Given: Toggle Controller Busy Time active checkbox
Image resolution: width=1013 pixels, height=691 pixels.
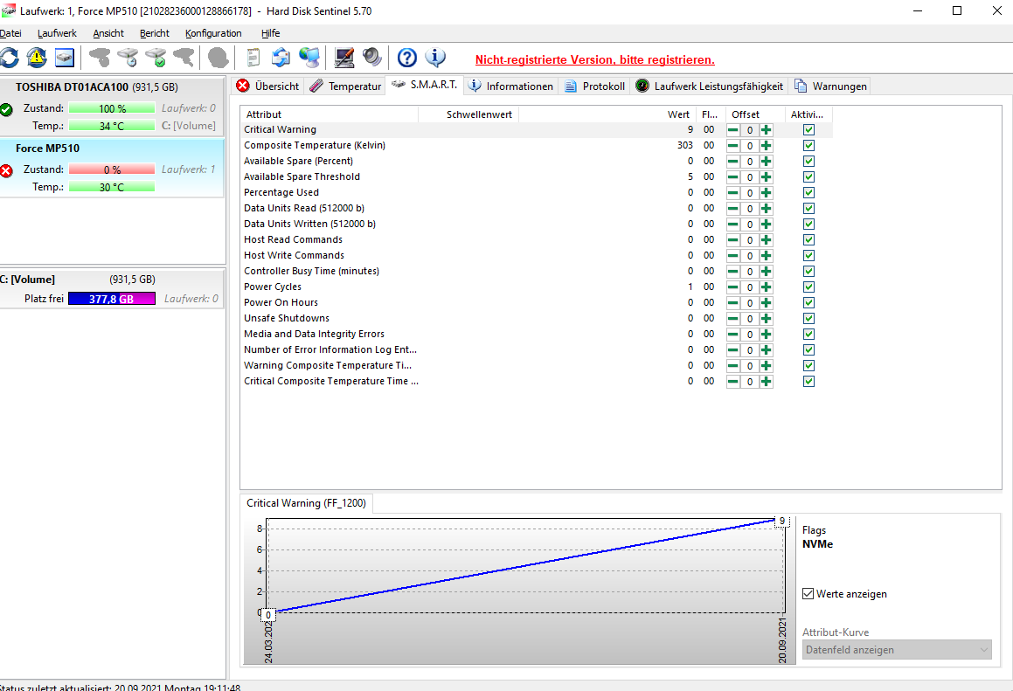Looking at the screenshot, I should (x=808, y=271).
